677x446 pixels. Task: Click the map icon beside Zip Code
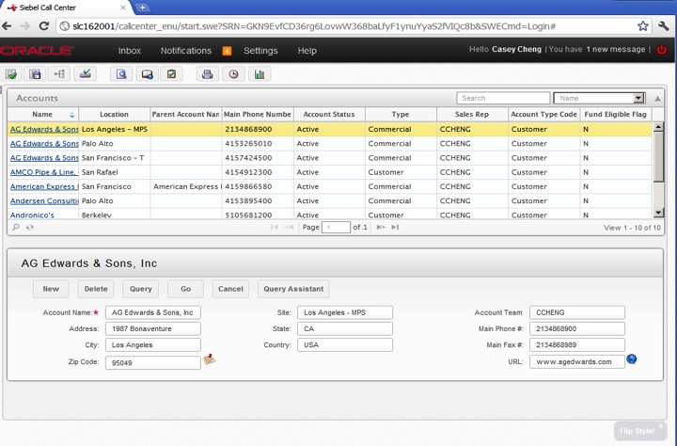pyautogui.click(x=209, y=359)
